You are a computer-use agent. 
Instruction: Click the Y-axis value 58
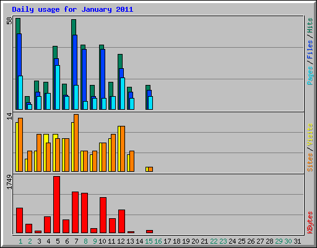tap(9, 21)
